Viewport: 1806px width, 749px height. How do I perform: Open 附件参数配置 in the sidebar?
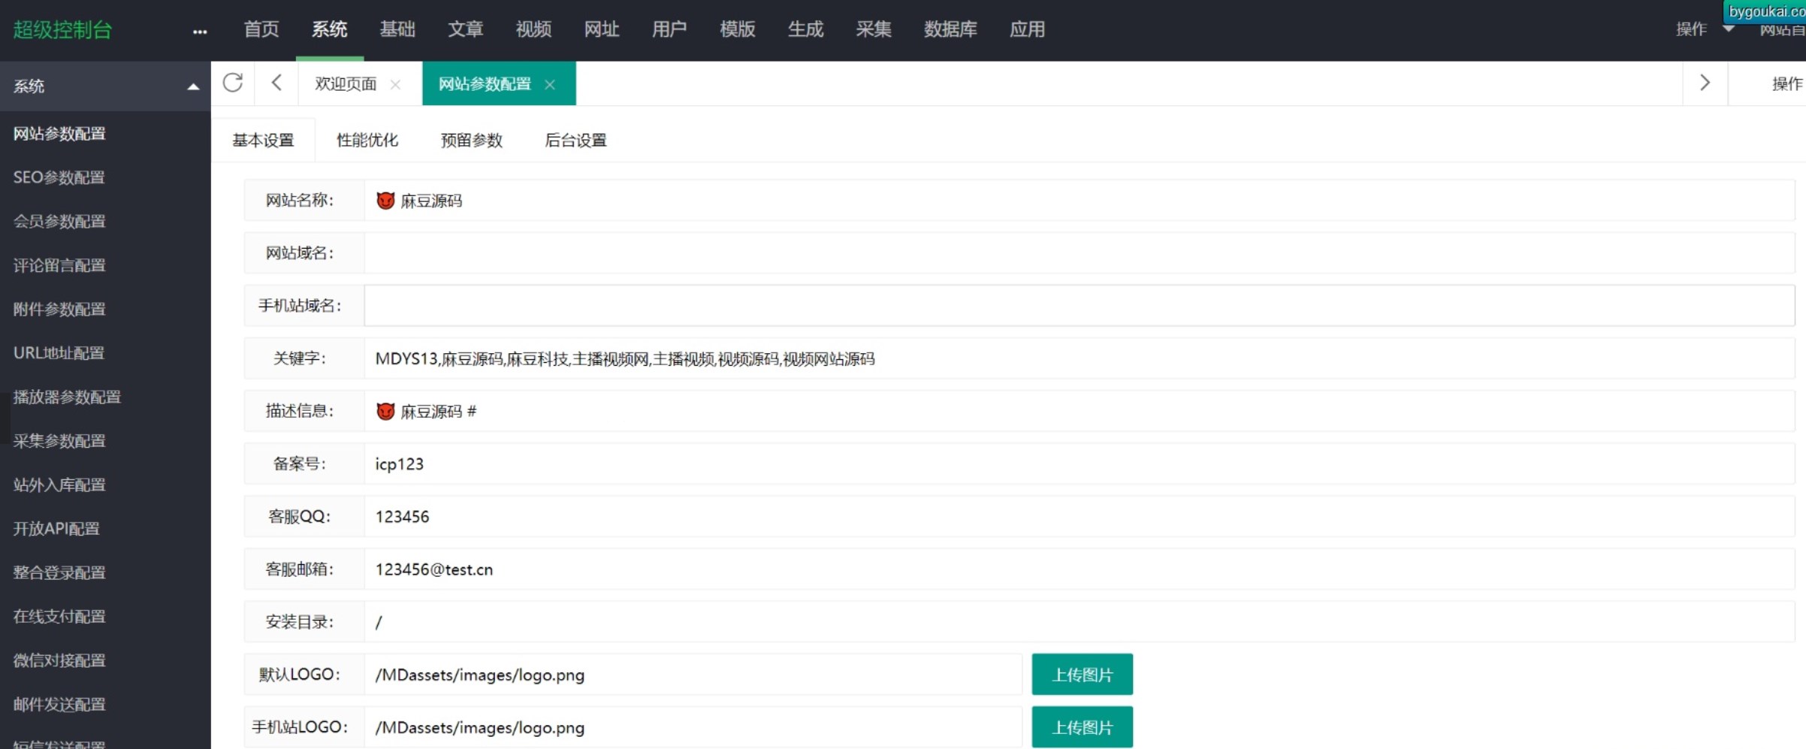click(59, 309)
